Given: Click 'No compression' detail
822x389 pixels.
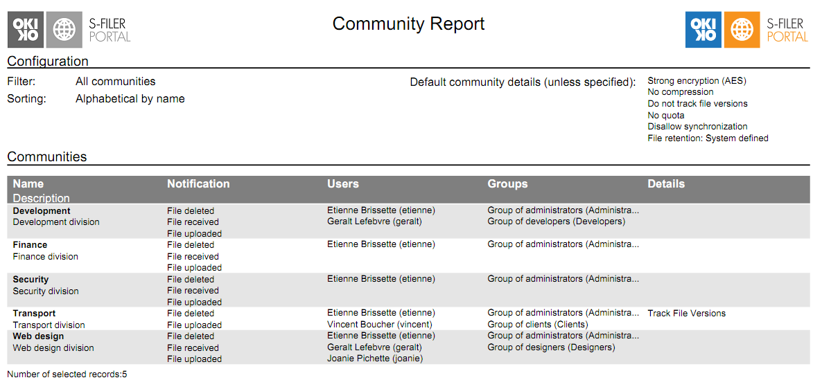Looking at the screenshot, I should [681, 92].
